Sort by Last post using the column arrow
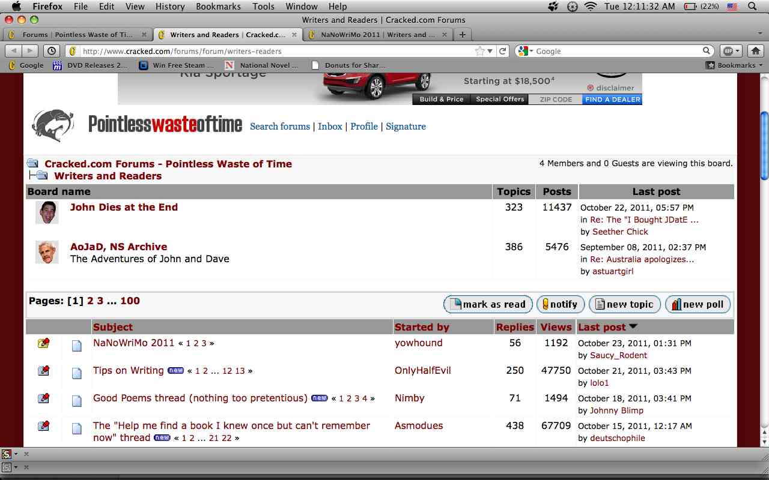 [x=634, y=327]
